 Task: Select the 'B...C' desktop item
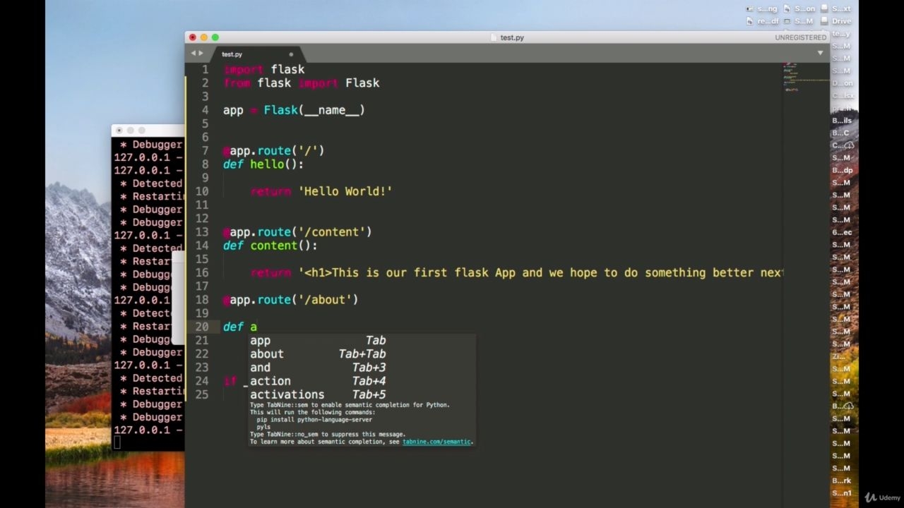pyautogui.click(x=840, y=133)
